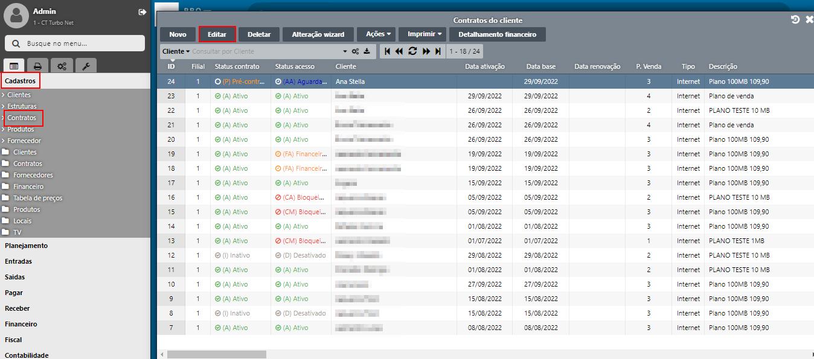
Task: Go to next page of records
Action: coord(426,52)
